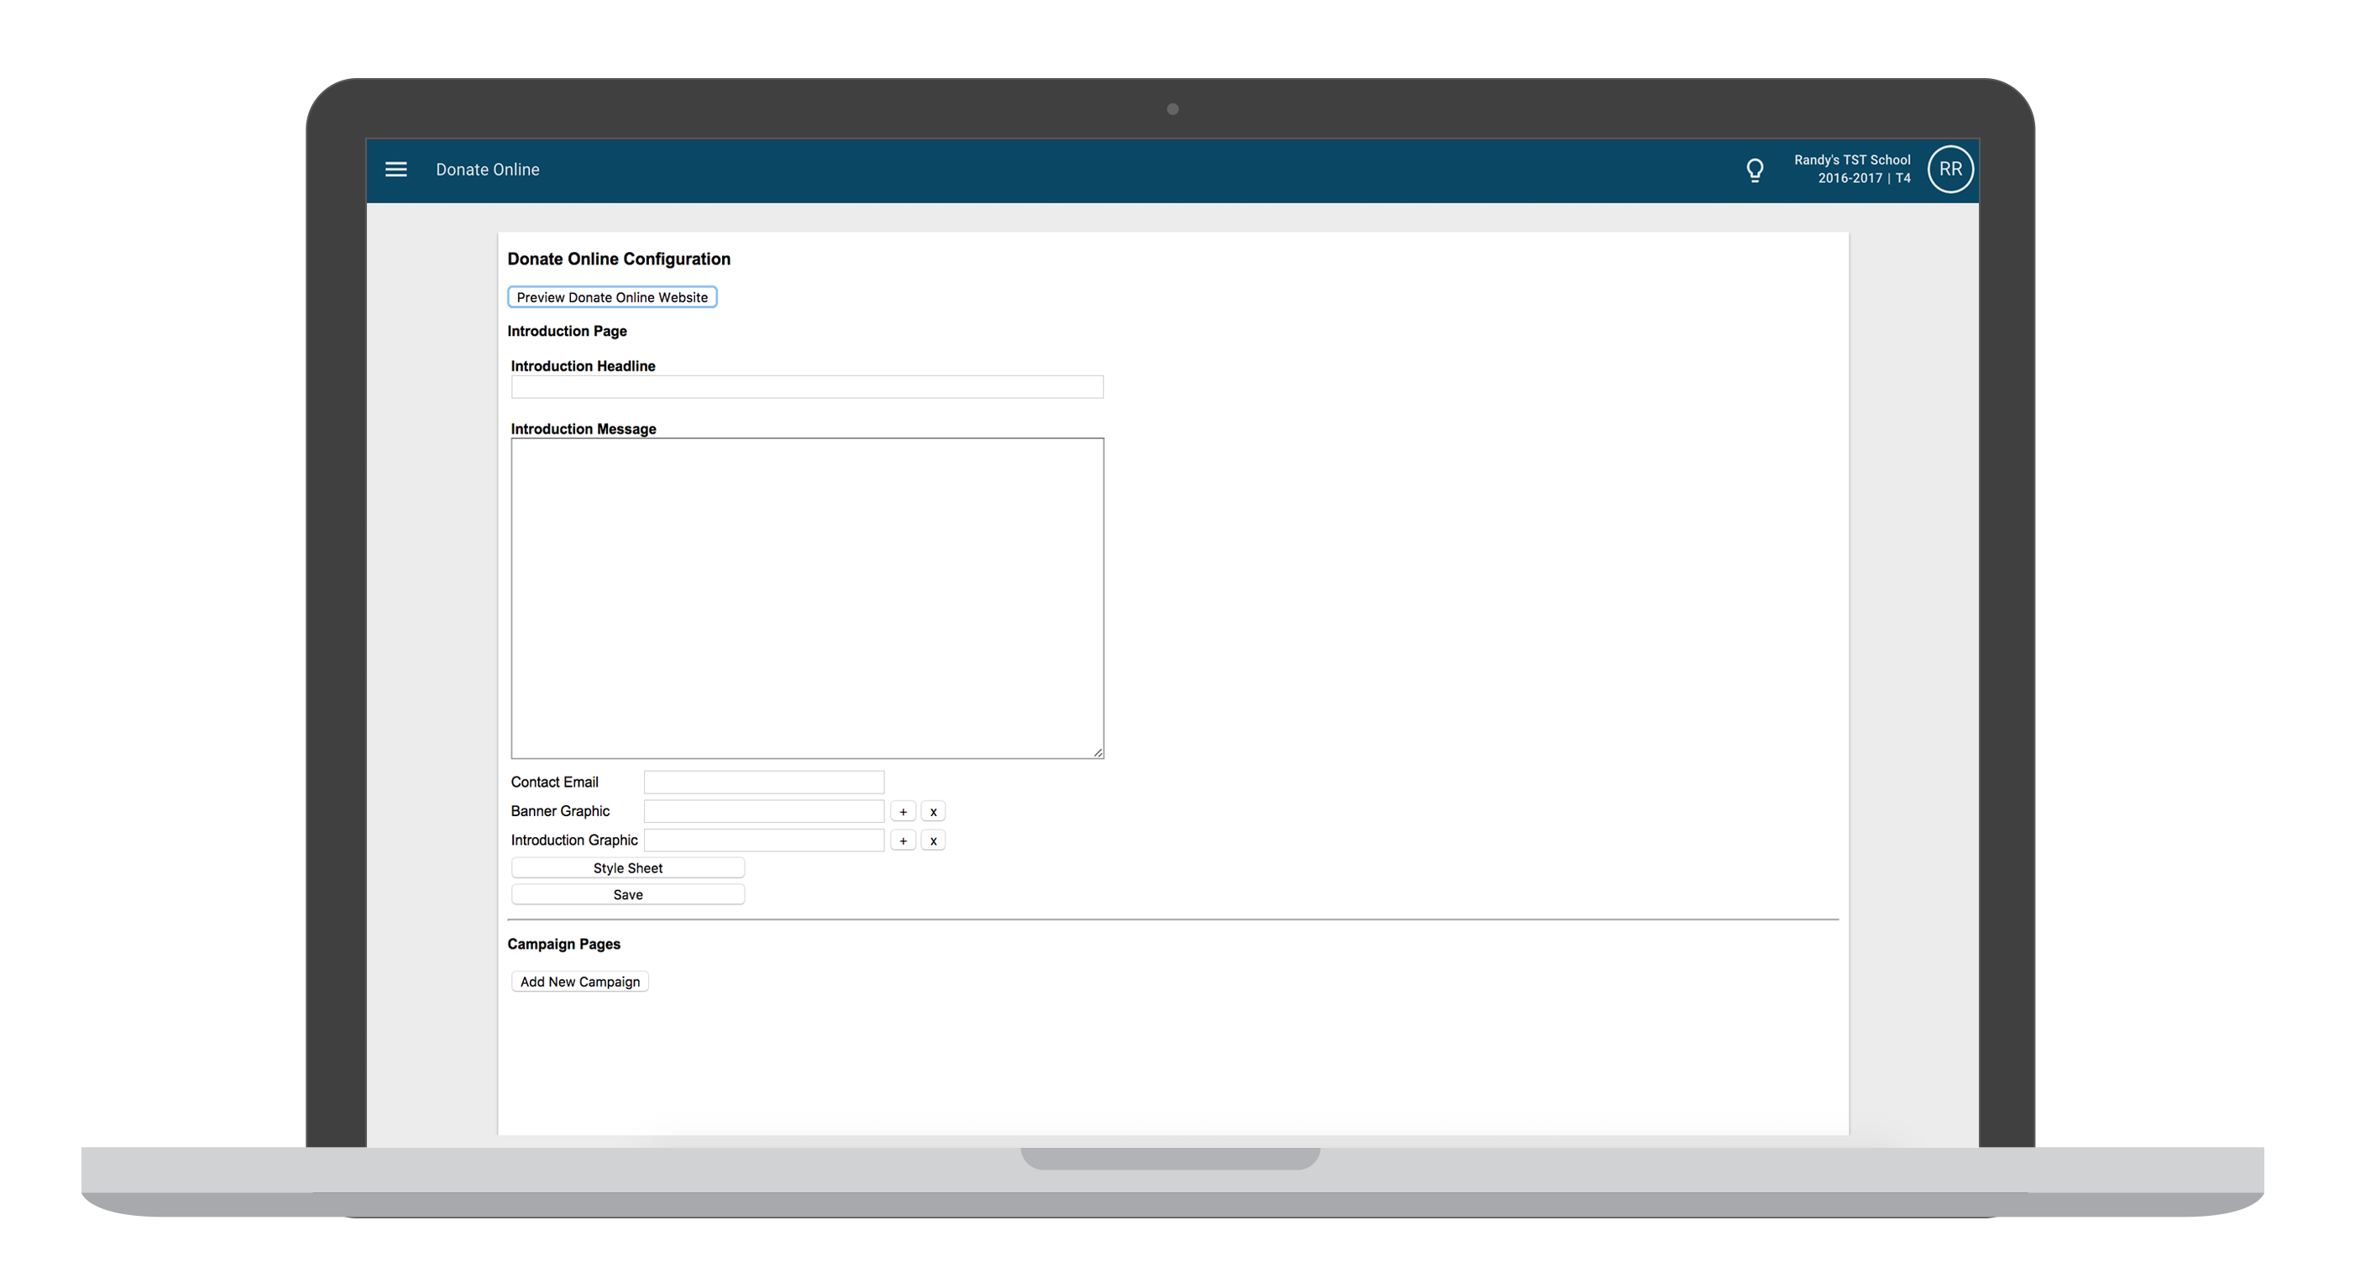Add an Introduction Graphic with plus button
This screenshot has height=1283, width=2355.
(x=903, y=840)
